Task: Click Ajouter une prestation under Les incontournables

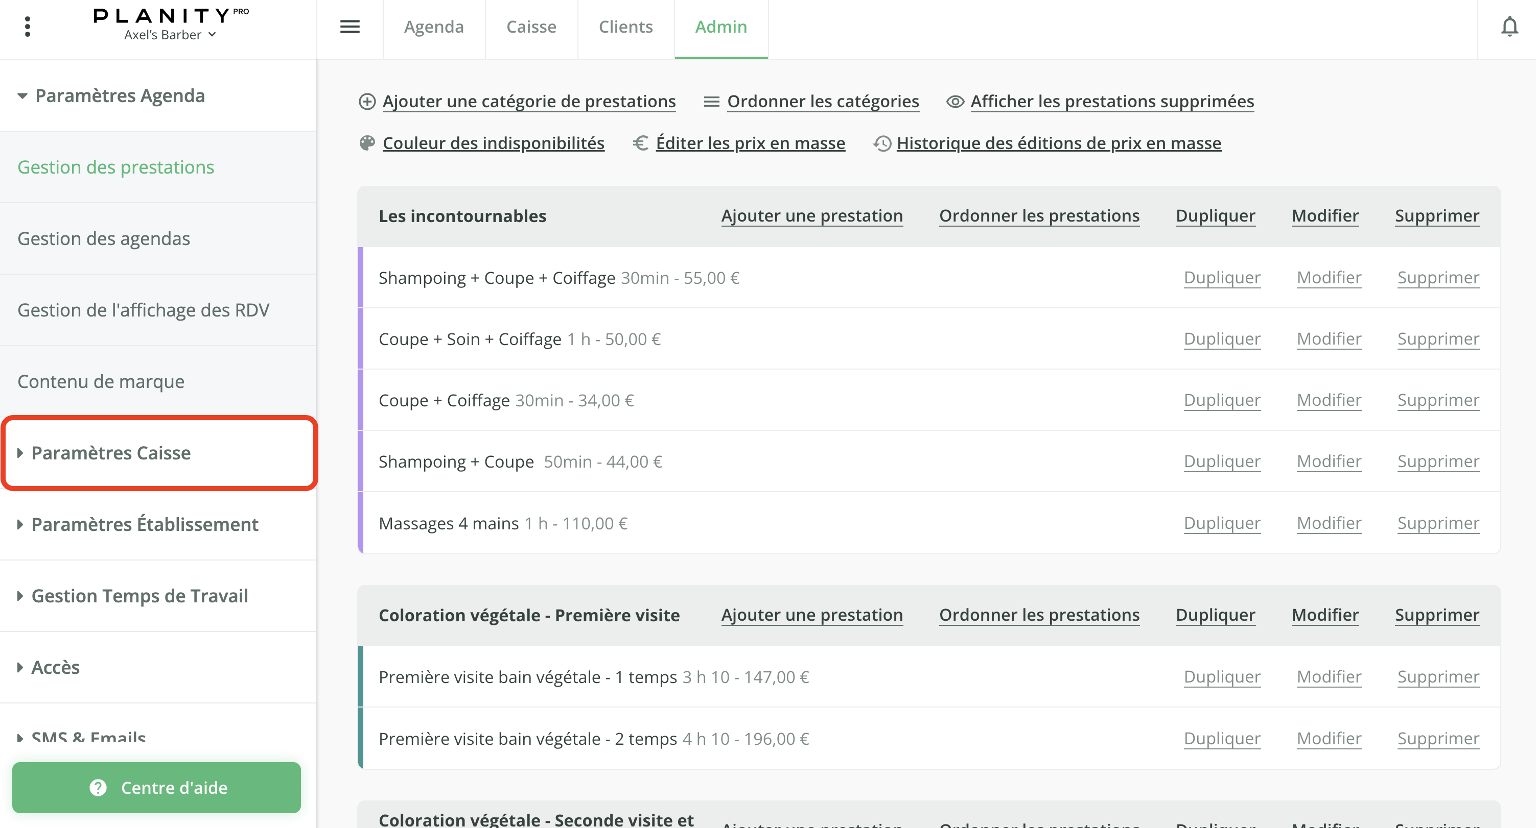Action: tap(812, 215)
